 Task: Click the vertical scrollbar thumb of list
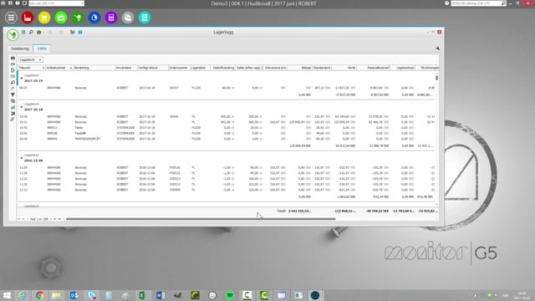(x=436, y=78)
